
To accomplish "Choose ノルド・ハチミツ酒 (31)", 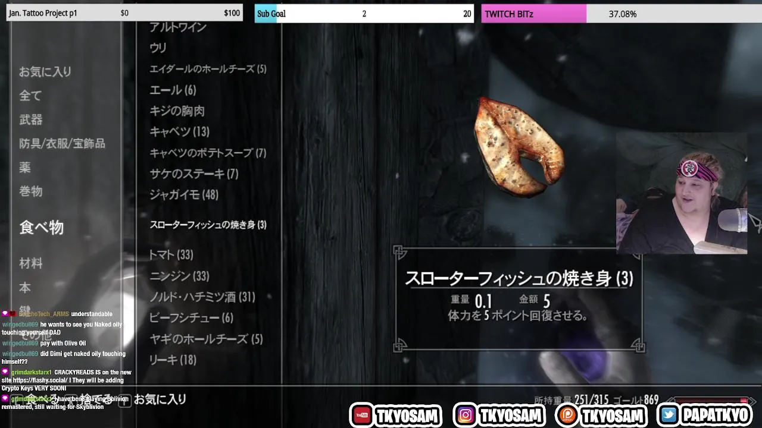I will pyautogui.click(x=202, y=297).
